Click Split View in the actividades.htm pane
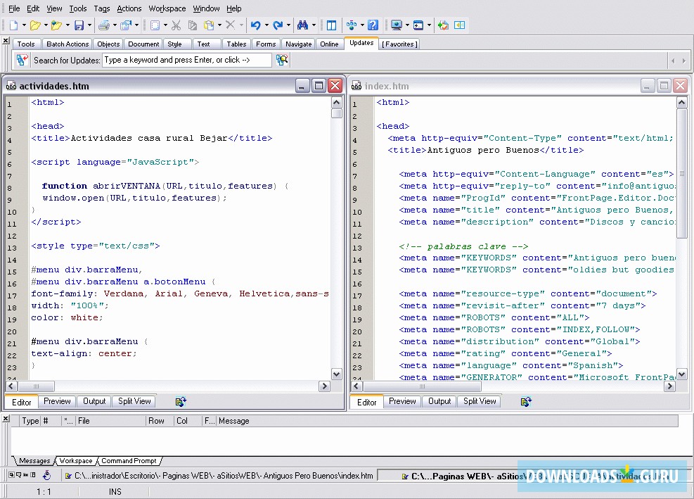The width and height of the screenshot is (694, 499). (x=134, y=401)
